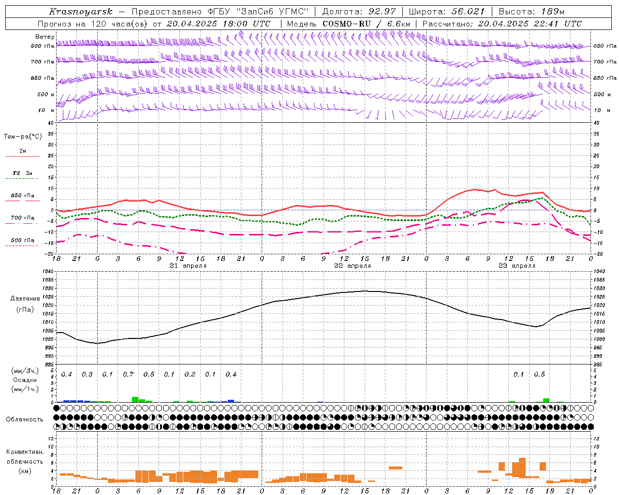The width and height of the screenshot is (619, 495).
Task: Click the 'Тем-ра(°C)' temperature label
Action: [23, 137]
